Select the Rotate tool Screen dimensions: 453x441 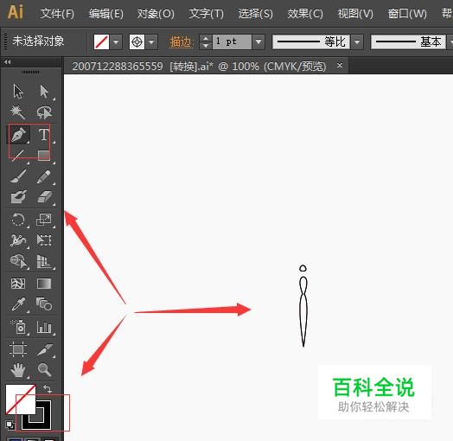pos(18,220)
